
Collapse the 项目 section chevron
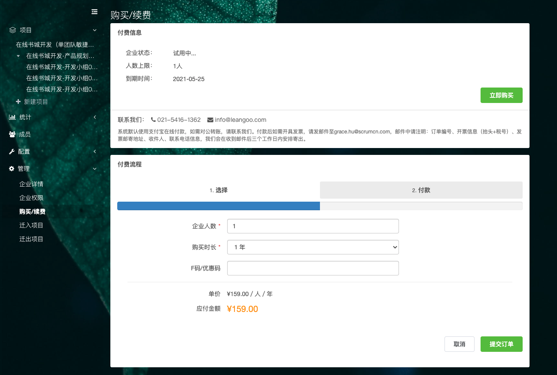94,30
